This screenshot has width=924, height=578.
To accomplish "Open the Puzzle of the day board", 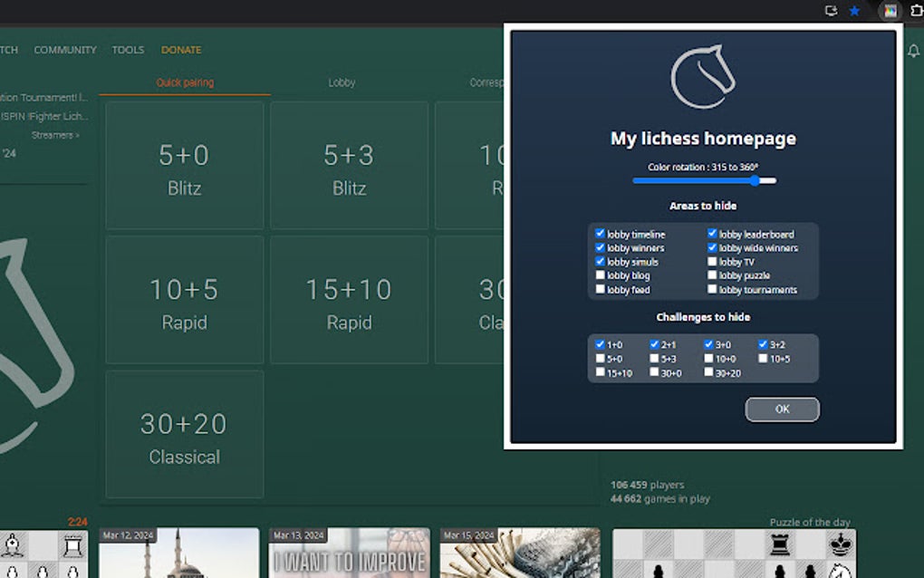I will pos(735,554).
